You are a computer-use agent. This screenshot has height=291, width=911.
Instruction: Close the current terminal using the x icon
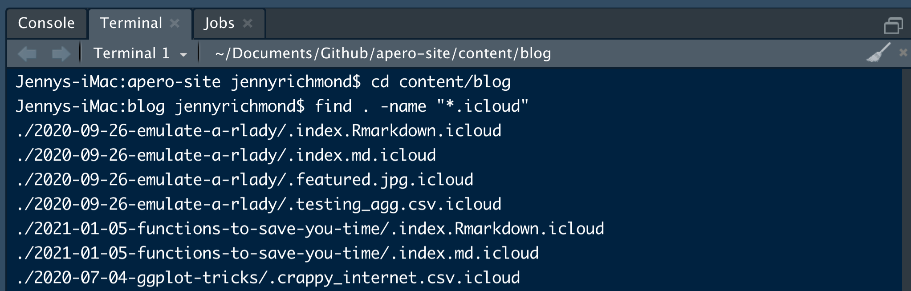[903, 53]
